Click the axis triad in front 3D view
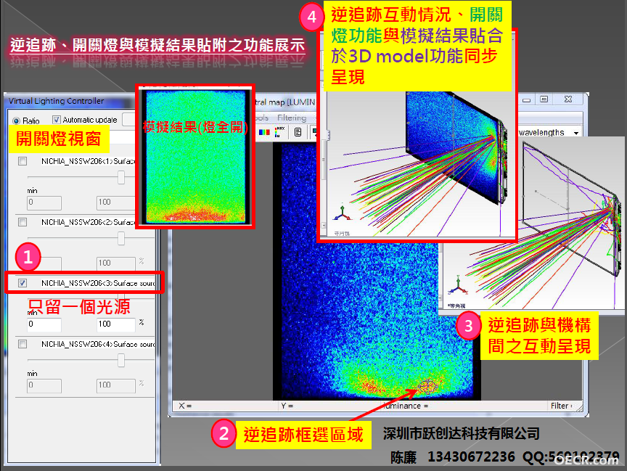627x471 pixels. (x=343, y=213)
